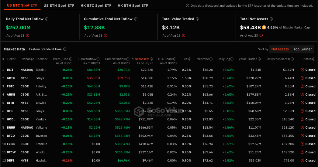Click the IBIT ticker link

[10, 70]
